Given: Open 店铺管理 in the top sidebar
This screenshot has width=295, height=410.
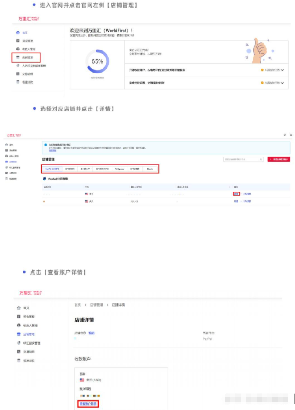Looking at the screenshot, I should pyautogui.click(x=27, y=57).
